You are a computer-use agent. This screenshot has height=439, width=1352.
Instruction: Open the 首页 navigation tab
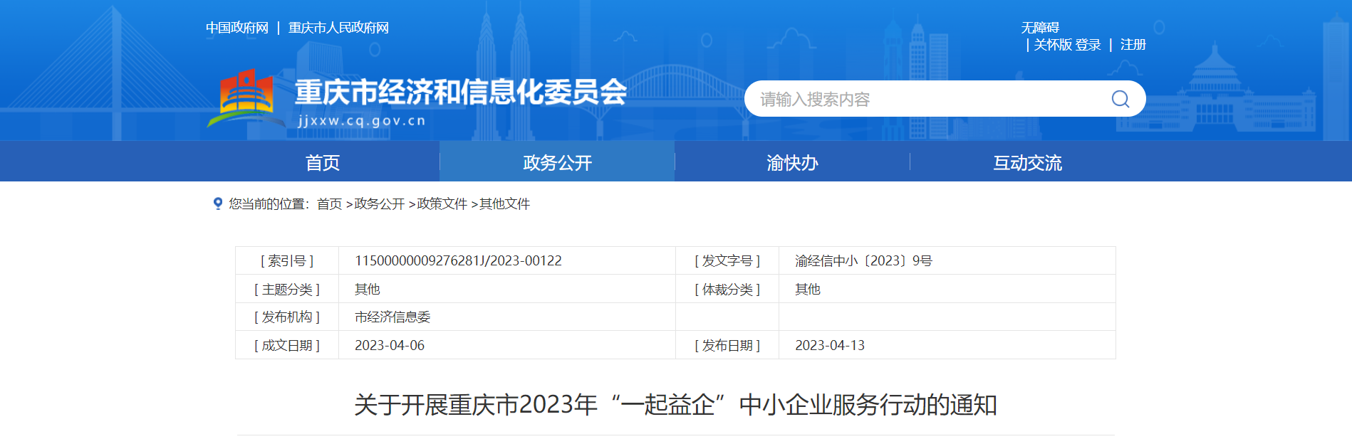click(322, 163)
